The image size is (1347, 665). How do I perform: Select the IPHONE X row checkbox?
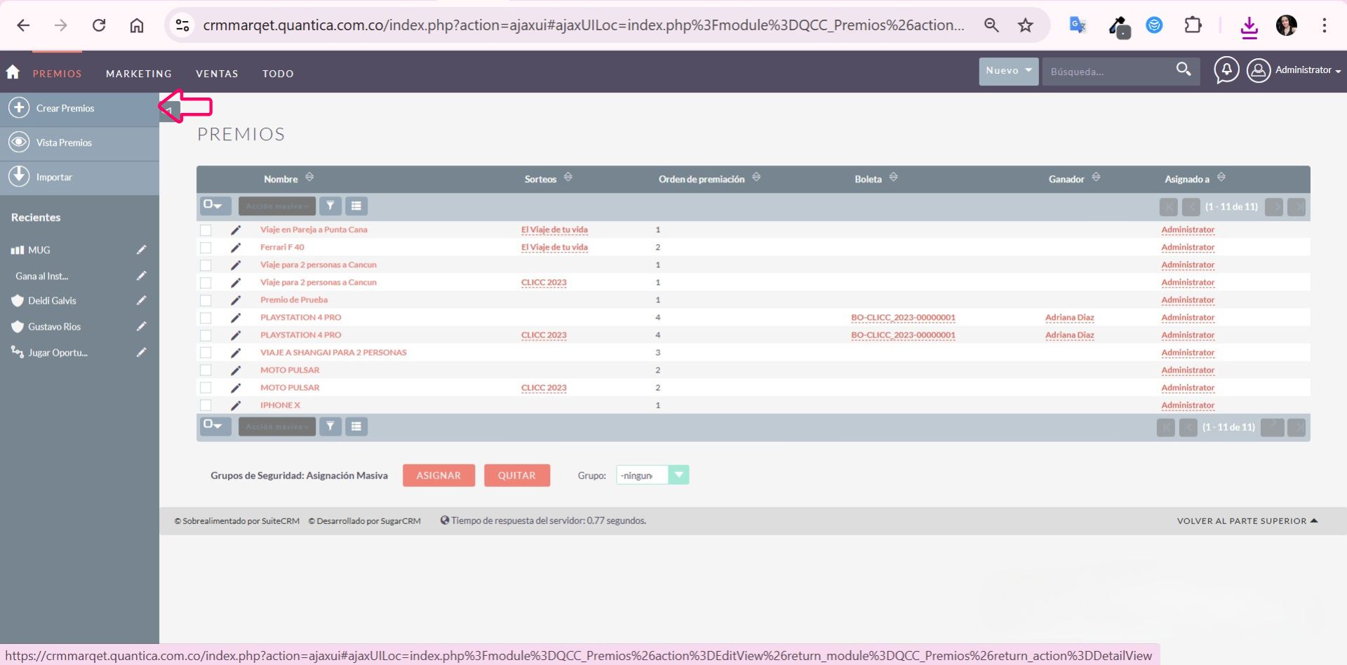click(206, 405)
